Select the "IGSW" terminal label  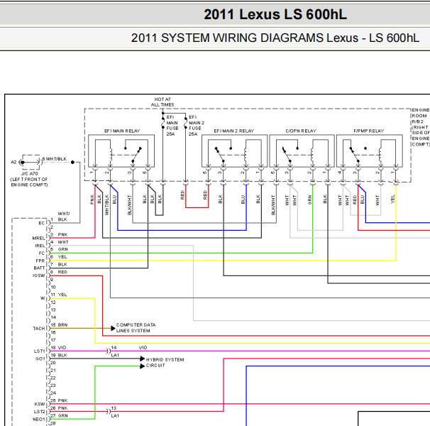(38, 275)
